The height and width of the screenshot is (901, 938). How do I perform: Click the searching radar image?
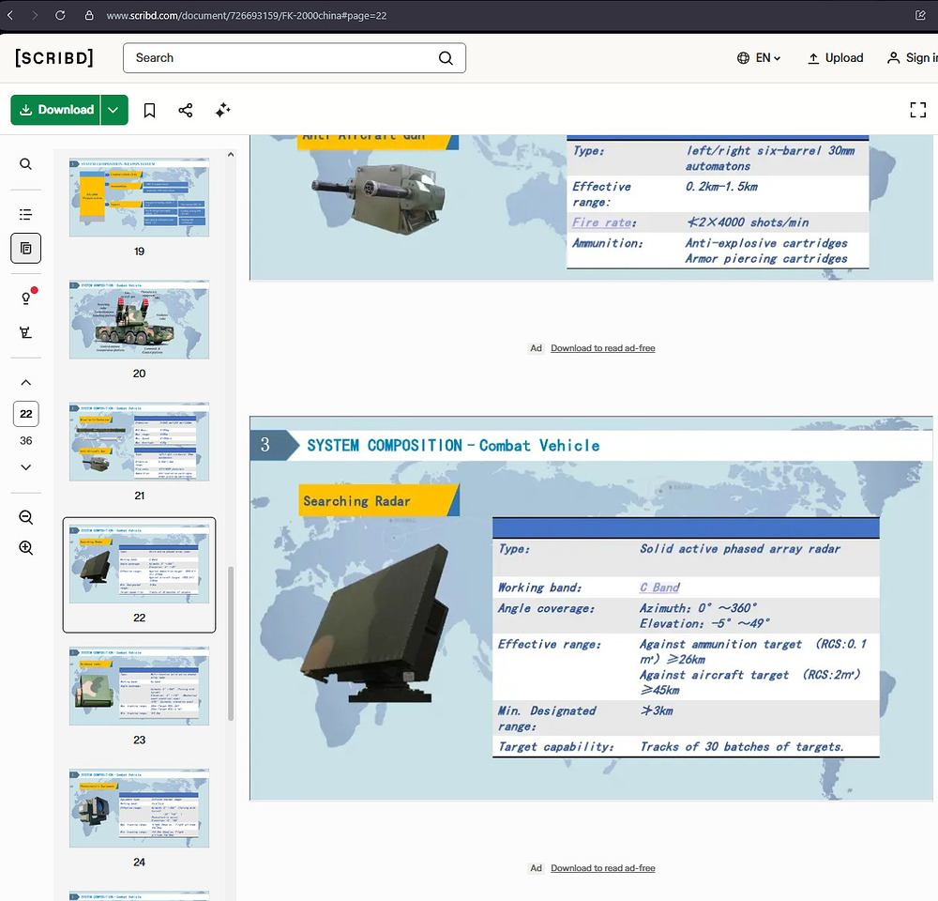pyautogui.click(x=374, y=623)
